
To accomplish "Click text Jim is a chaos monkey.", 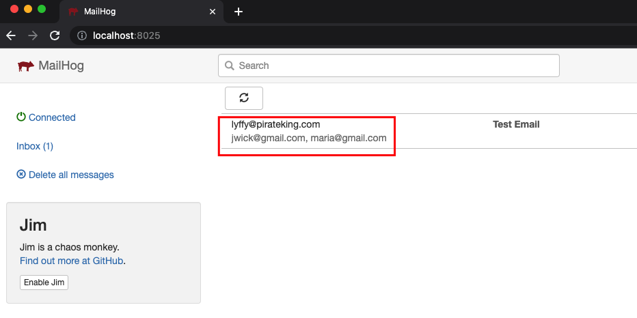I will tap(70, 248).
